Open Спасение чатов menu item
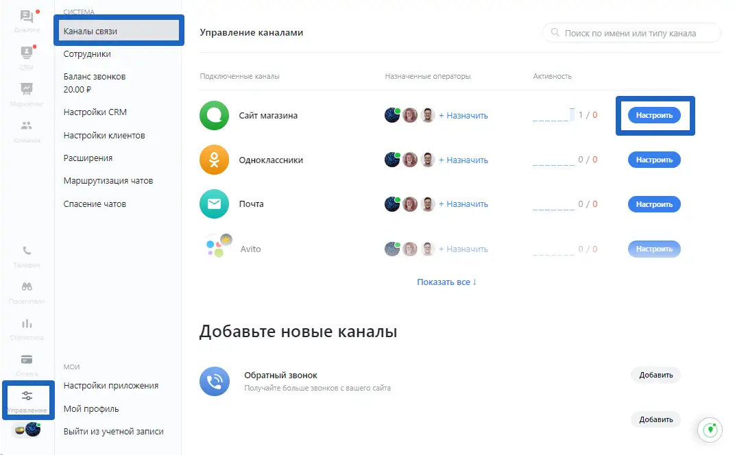This screenshot has height=455, width=735. click(95, 204)
